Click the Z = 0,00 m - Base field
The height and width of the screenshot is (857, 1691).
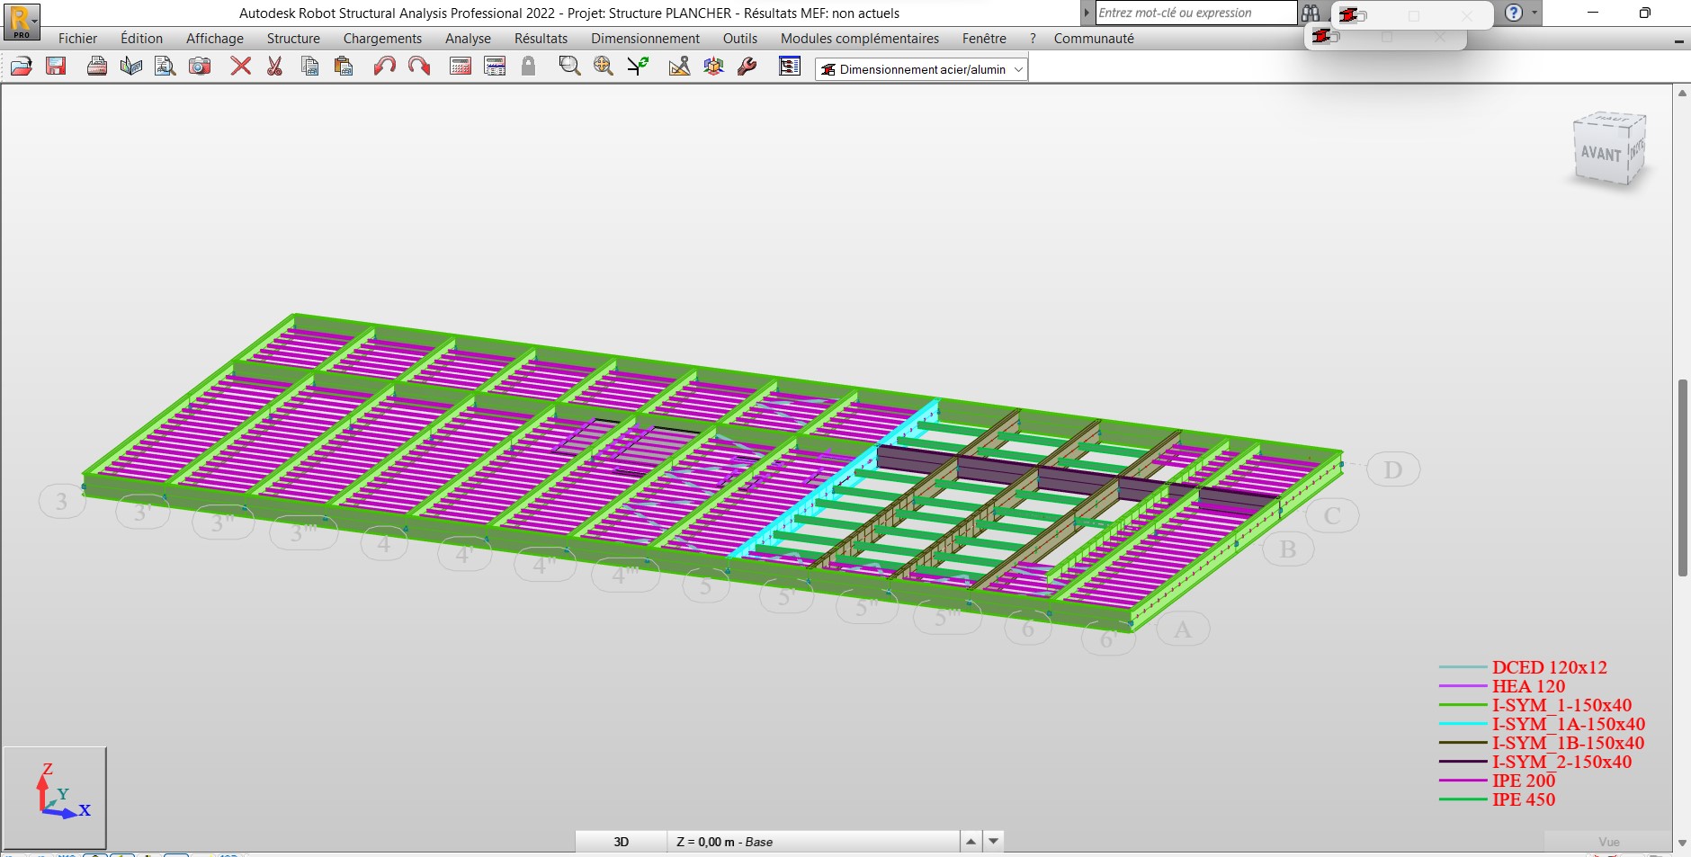(814, 842)
